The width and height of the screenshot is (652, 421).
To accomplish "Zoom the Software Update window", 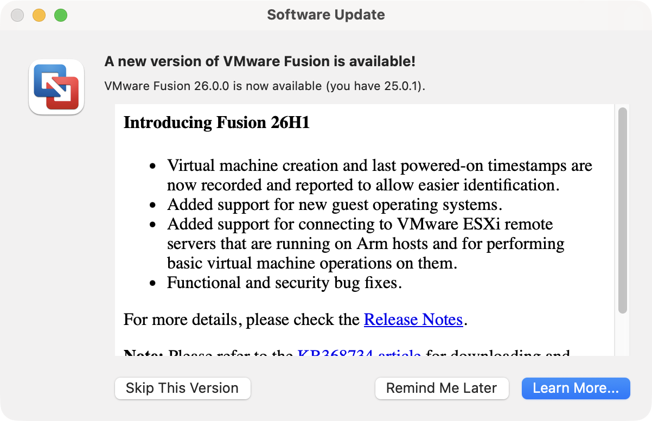I will [x=61, y=15].
